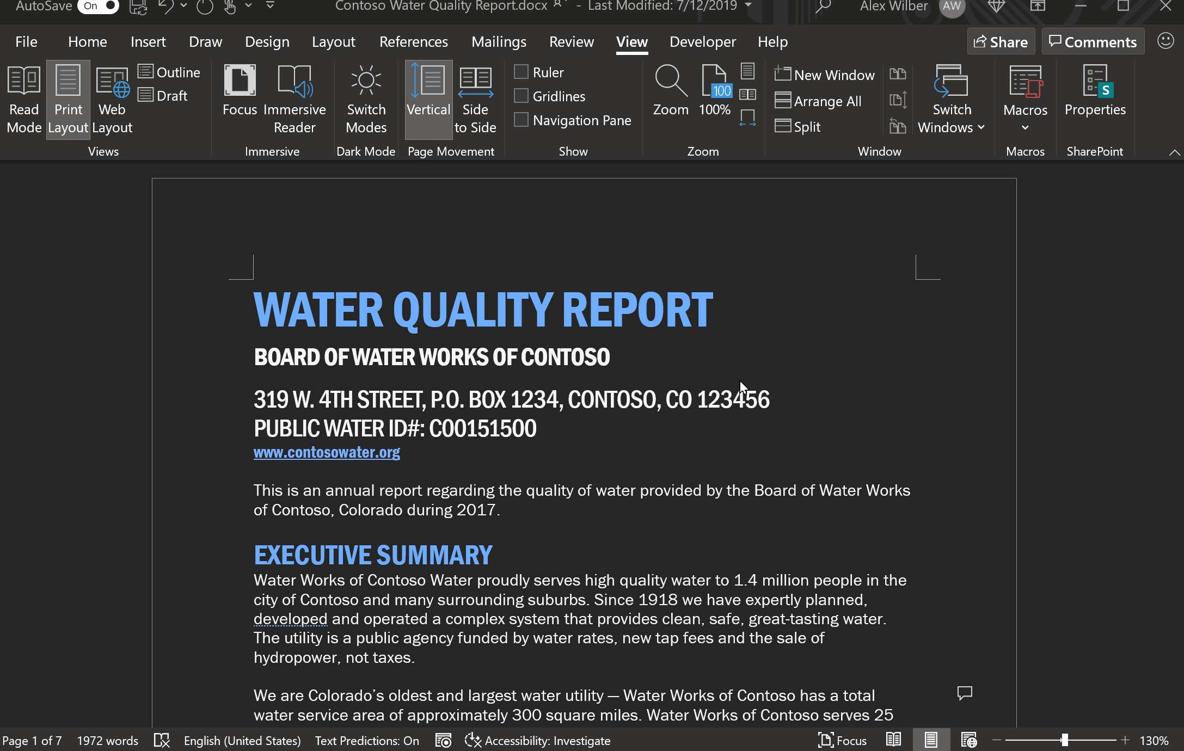The image size is (1184, 751).
Task: Open the View menu tab
Action: point(631,41)
